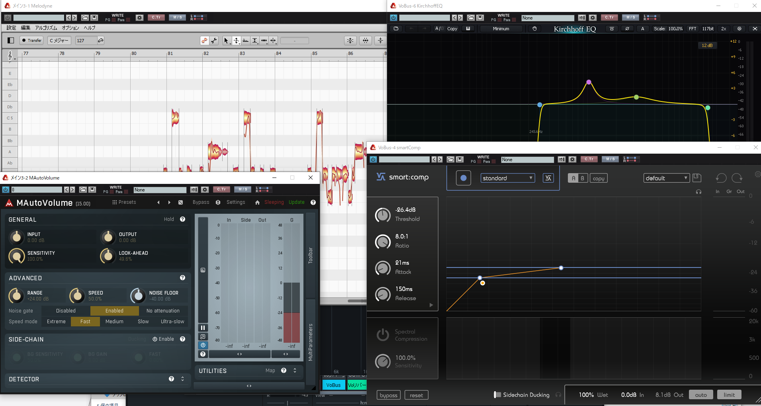Image resolution: width=761 pixels, height=406 pixels.
Task: Open Melodyne アルゴリズム menu
Action: pyautogui.click(x=46, y=28)
